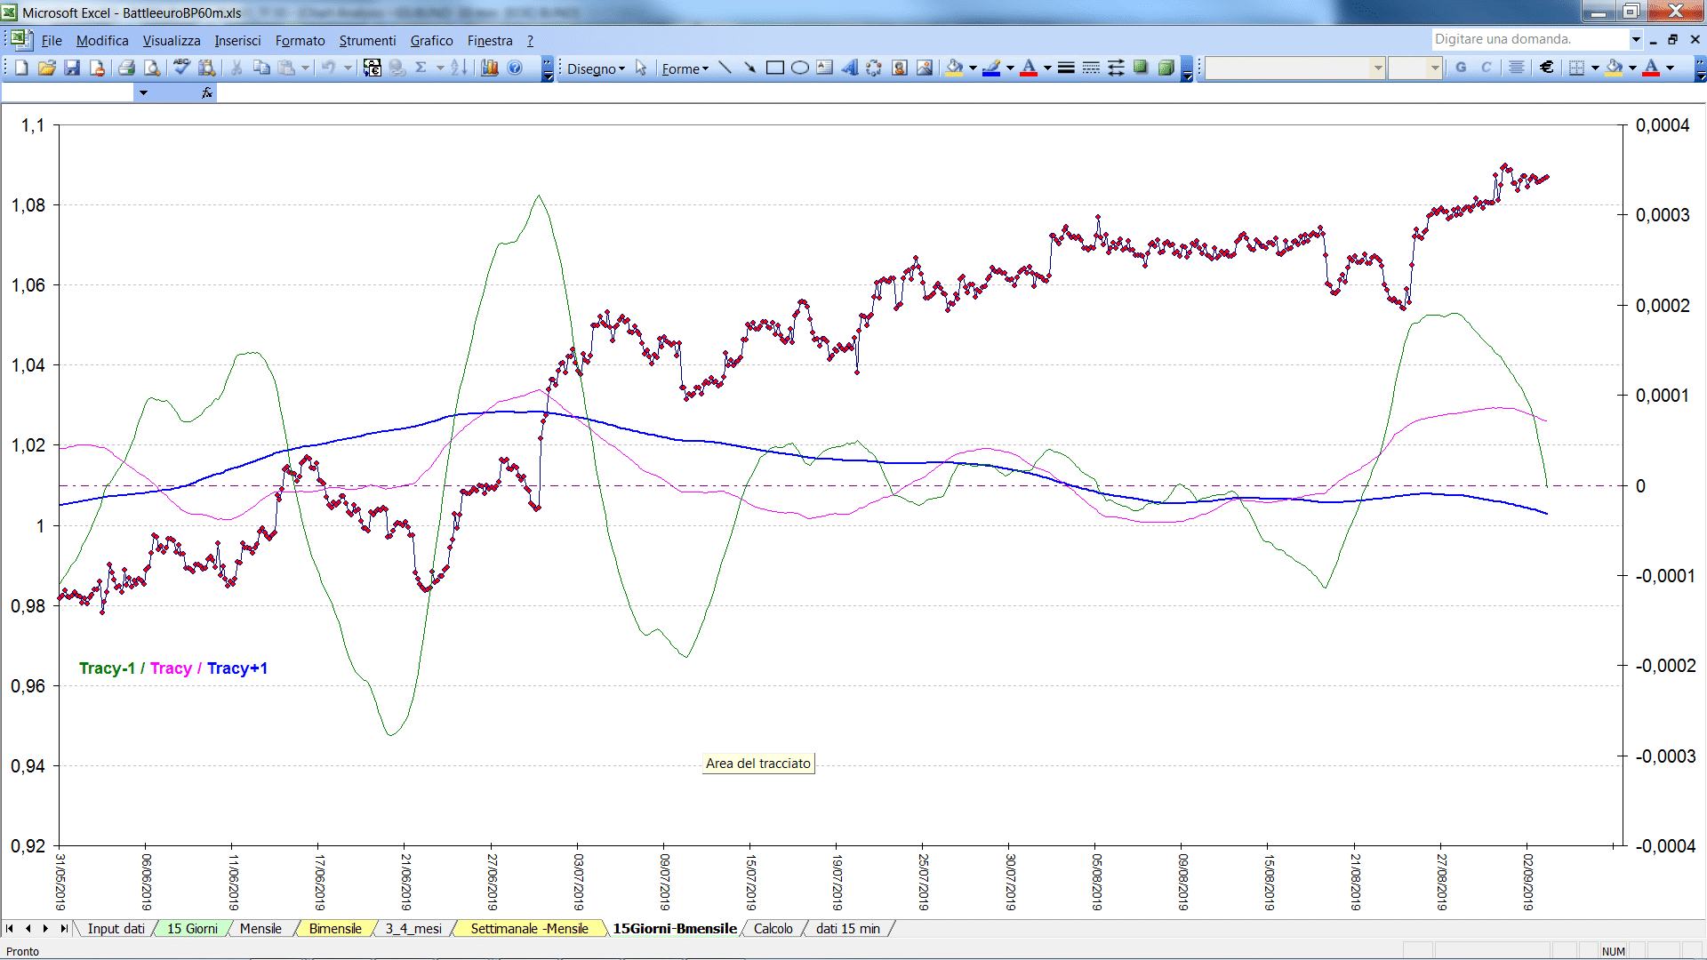
Task: Choose the select objects arrow
Action: pos(641,68)
